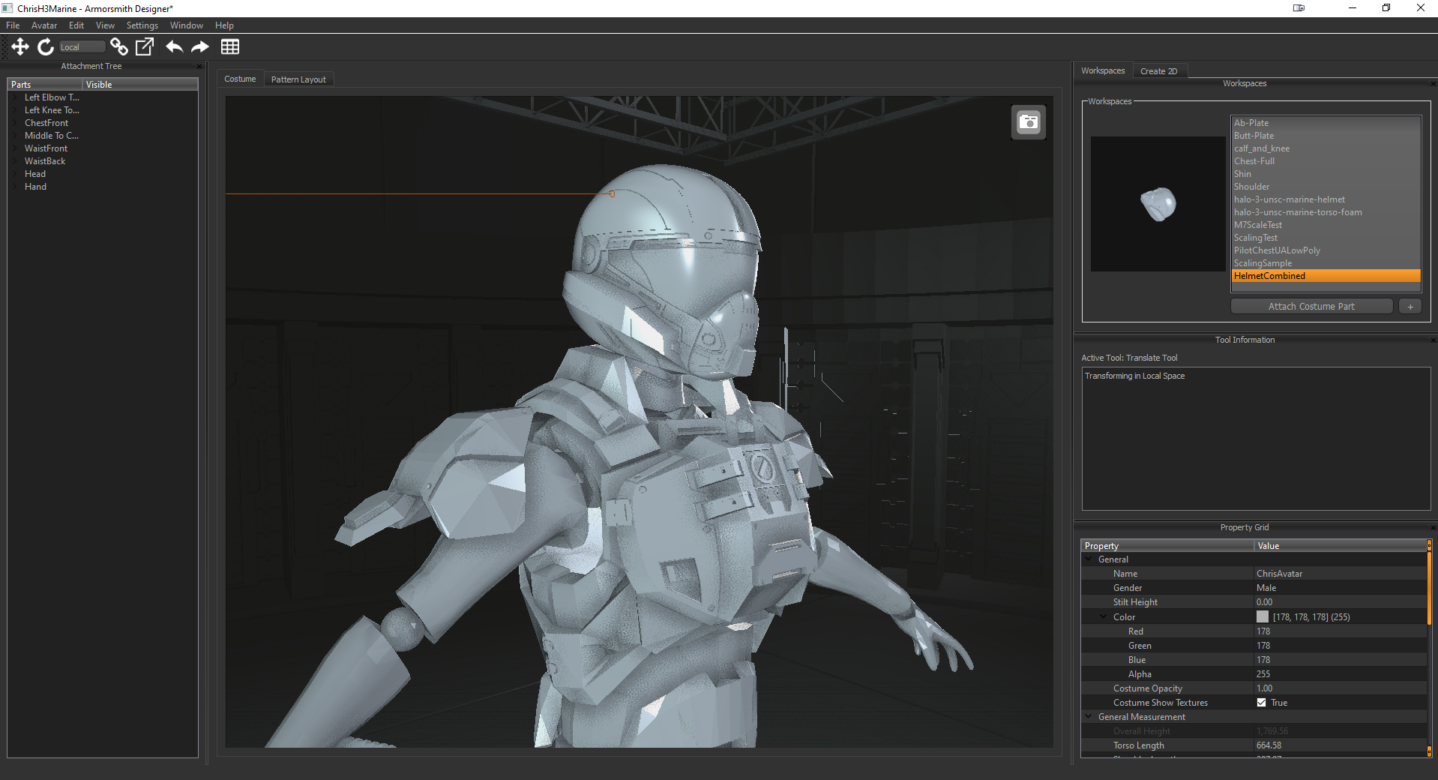Switch to the Workspaces tab
Viewport: 1438px width, 780px height.
pos(1103,70)
